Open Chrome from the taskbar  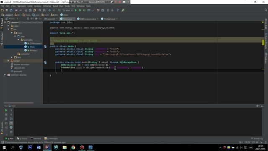(x=73, y=147)
